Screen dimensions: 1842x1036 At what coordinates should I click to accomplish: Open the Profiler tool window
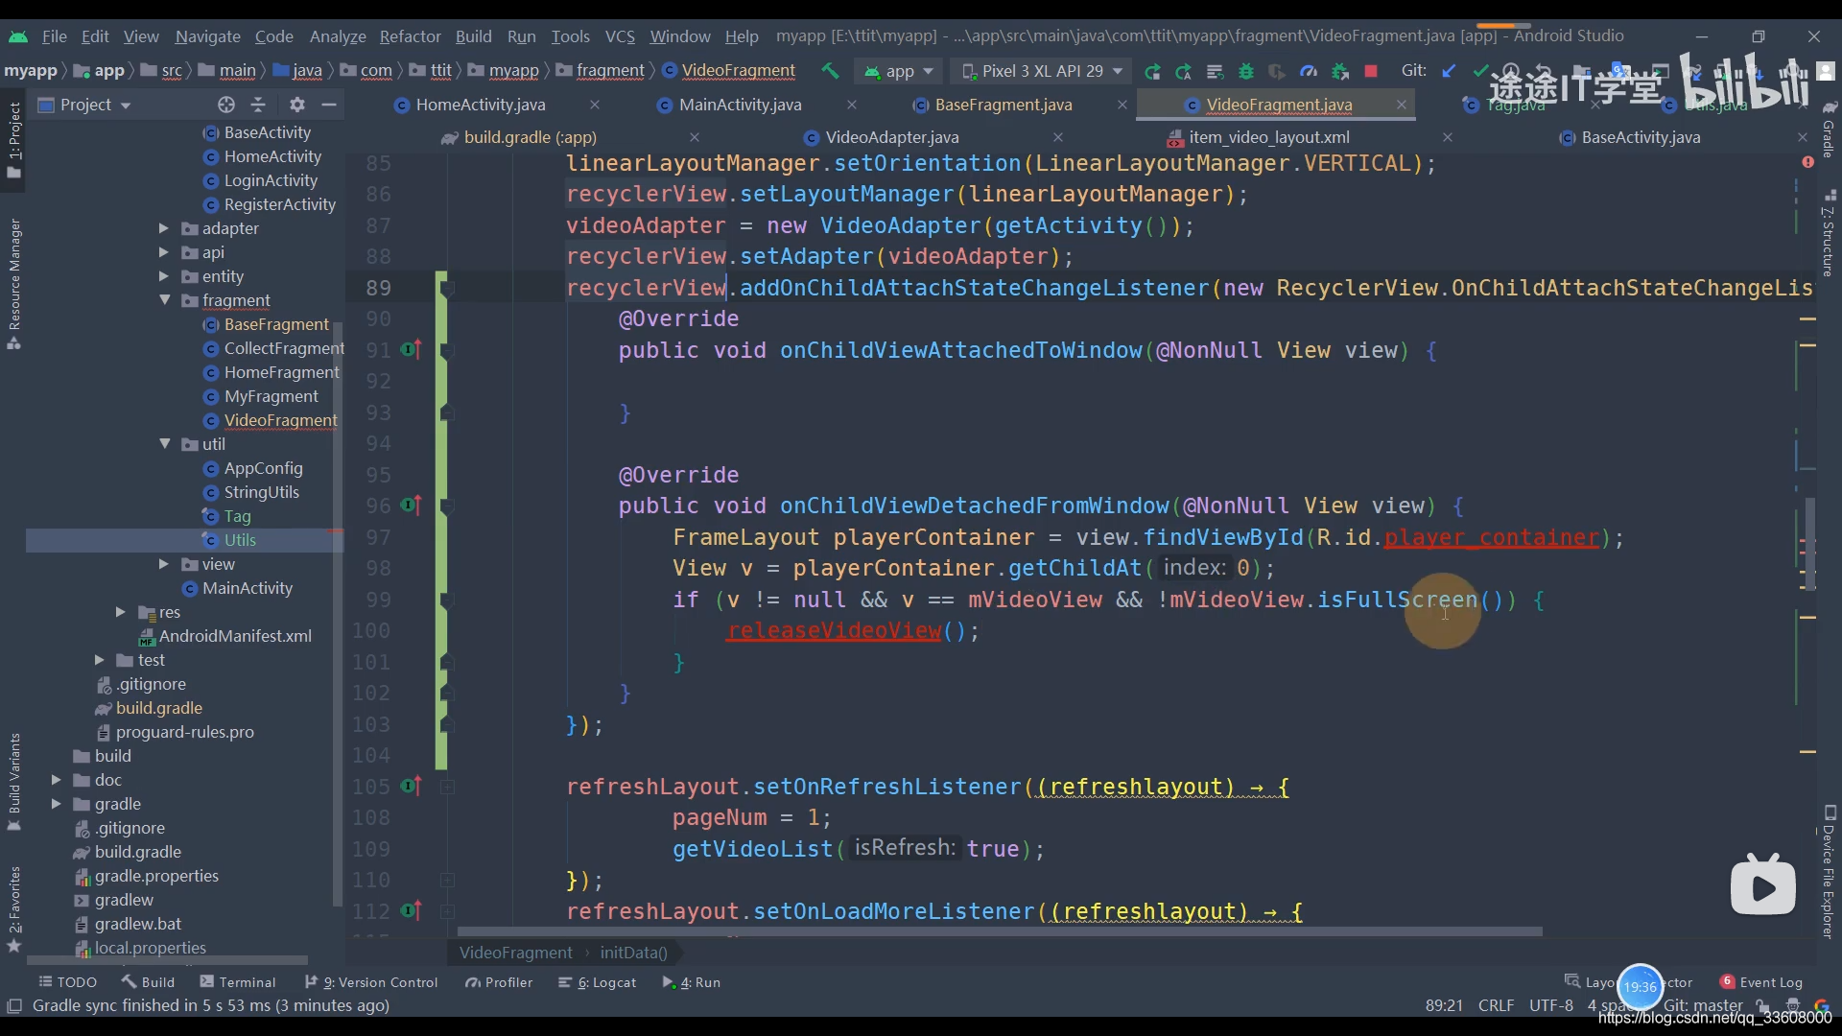pyautogui.click(x=499, y=982)
